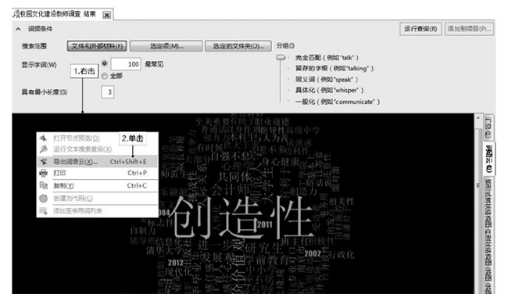Open the 选定的文件夹(O)... chooser

pos(238,46)
